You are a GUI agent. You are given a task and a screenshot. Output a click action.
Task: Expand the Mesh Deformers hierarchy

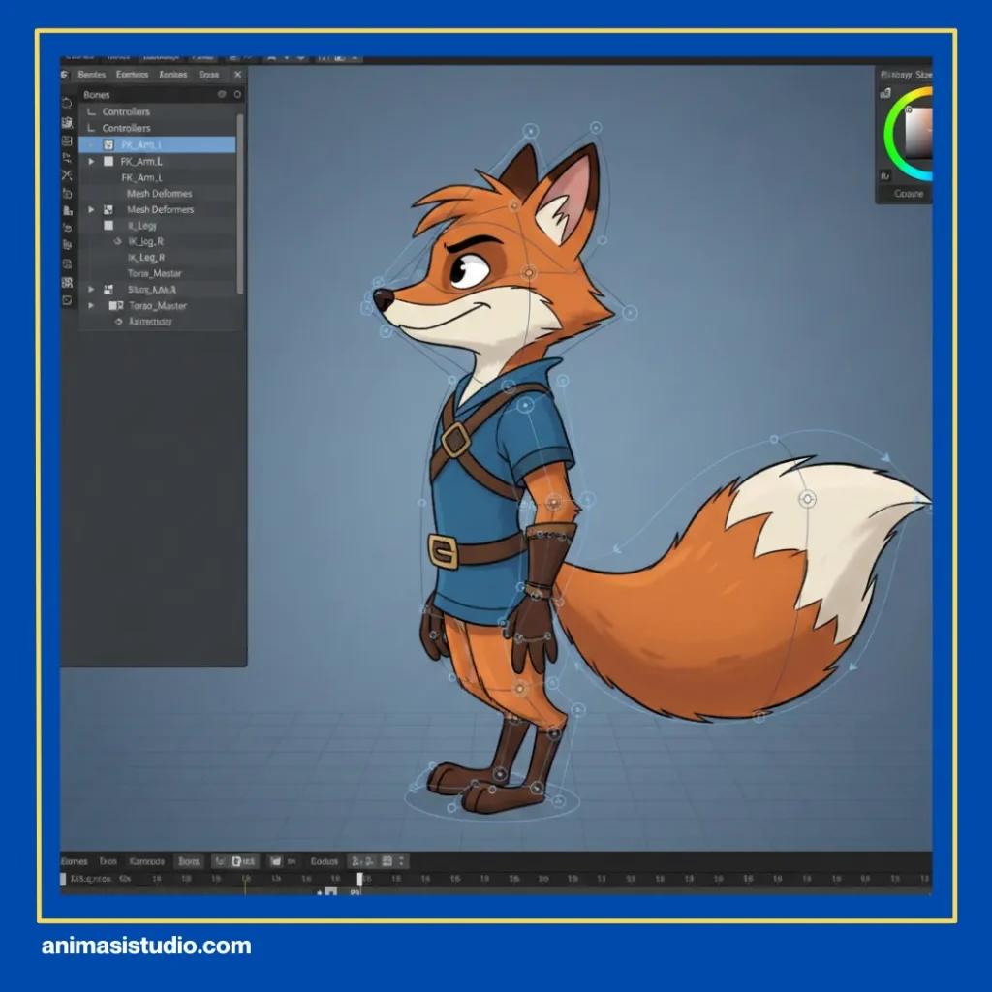pos(92,210)
